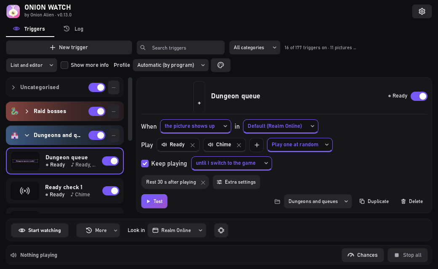Click the add picture plus slot

(199, 96)
